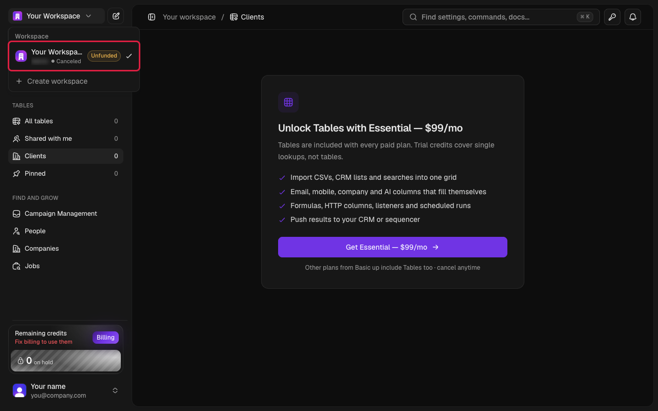Click the People search icon
This screenshot has width=658, height=411.
16,231
